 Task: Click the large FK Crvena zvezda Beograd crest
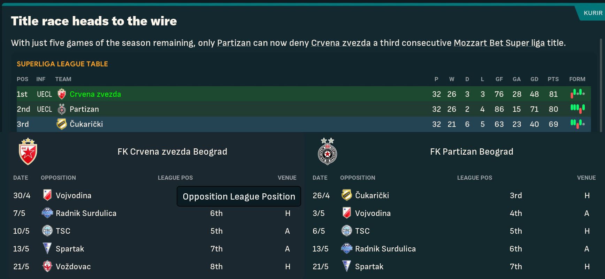pos(28,152)
